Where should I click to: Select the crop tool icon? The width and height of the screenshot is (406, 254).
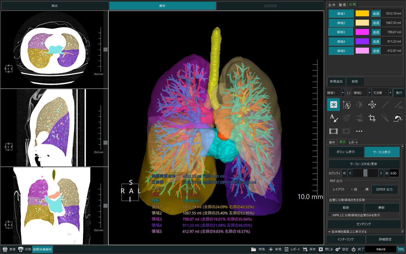372,118
